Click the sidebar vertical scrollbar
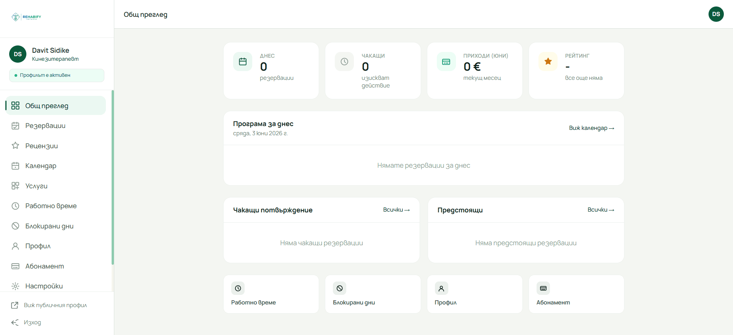 click(x=113, y=177)
